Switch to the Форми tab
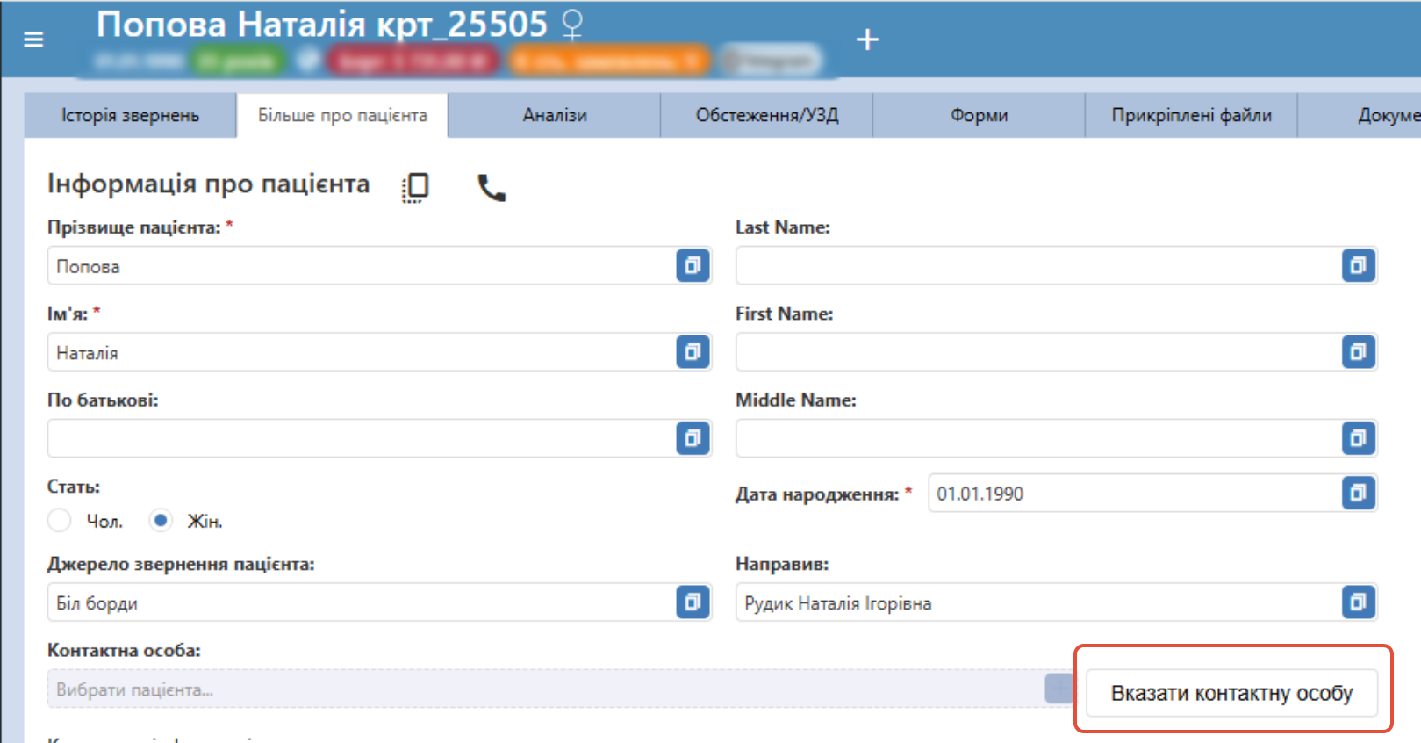The height and width of the screenshot is (743, 1421). [980, 116]
